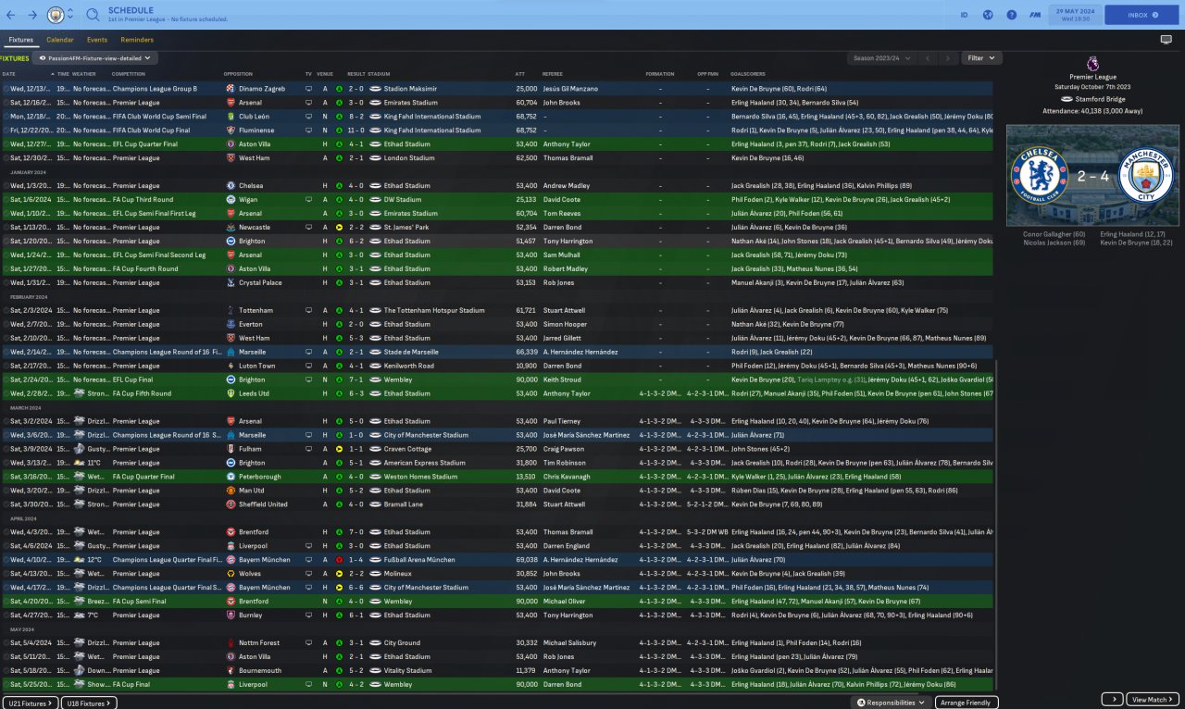Open the U18 Fixtures button

point(90,703)
